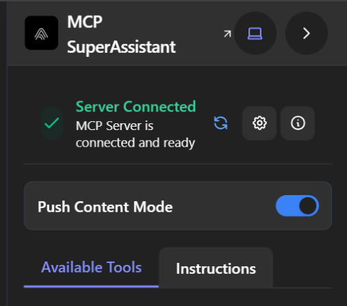Switch to the Instructions tab
The height and width of the screenshot is (306, 347).
[216, 268]
